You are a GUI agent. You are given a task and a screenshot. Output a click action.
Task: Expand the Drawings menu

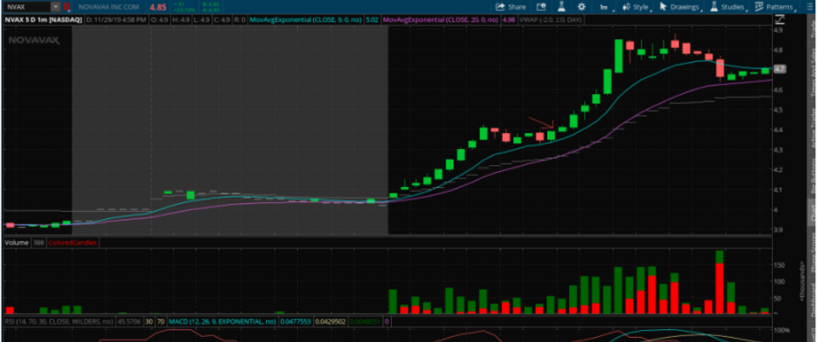pyautogui.click(x=680, y=7)
